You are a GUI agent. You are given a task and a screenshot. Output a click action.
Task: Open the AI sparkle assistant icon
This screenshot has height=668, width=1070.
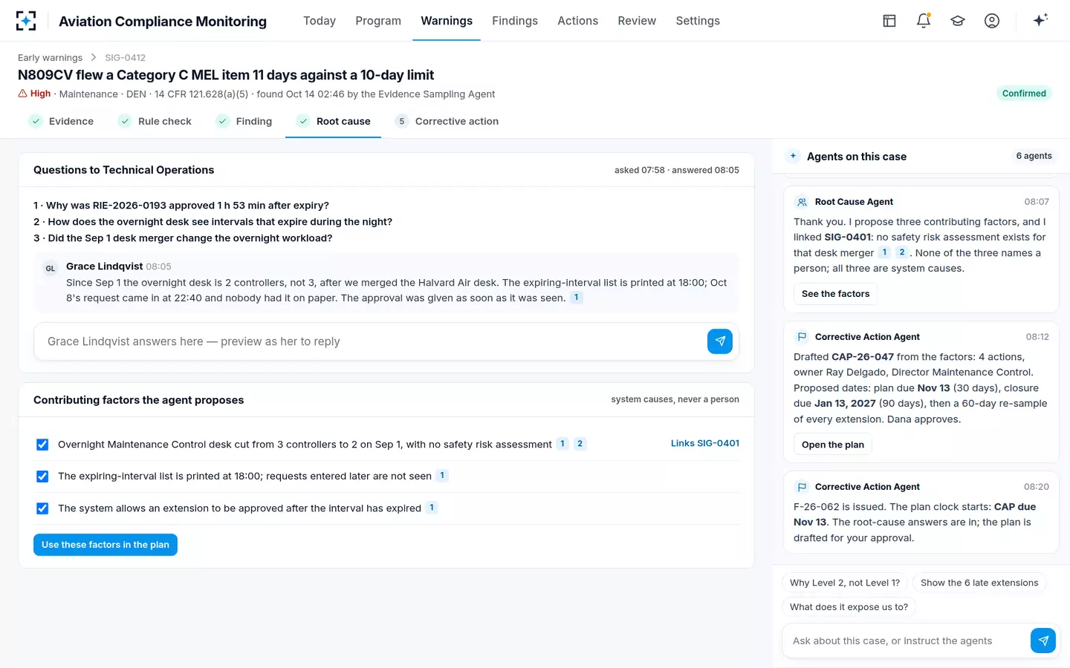[1040, 20]
